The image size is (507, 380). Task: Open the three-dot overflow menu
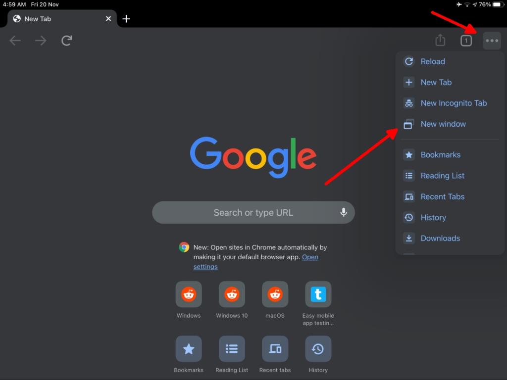pyautogui.click(x=492, y=40)
